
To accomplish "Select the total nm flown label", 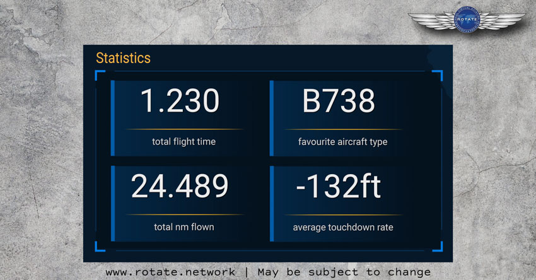I will point(184,227).
